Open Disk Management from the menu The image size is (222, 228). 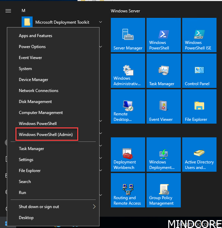35,102
